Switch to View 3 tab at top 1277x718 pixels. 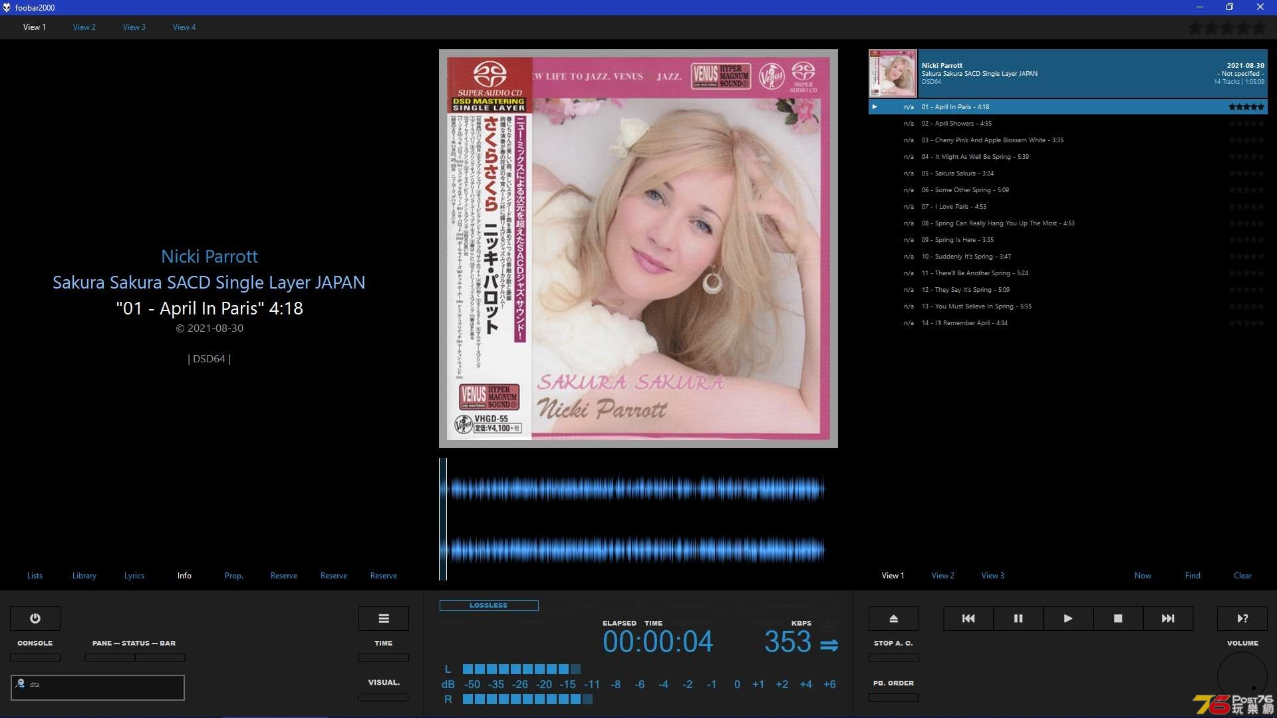tap(134, 27)
